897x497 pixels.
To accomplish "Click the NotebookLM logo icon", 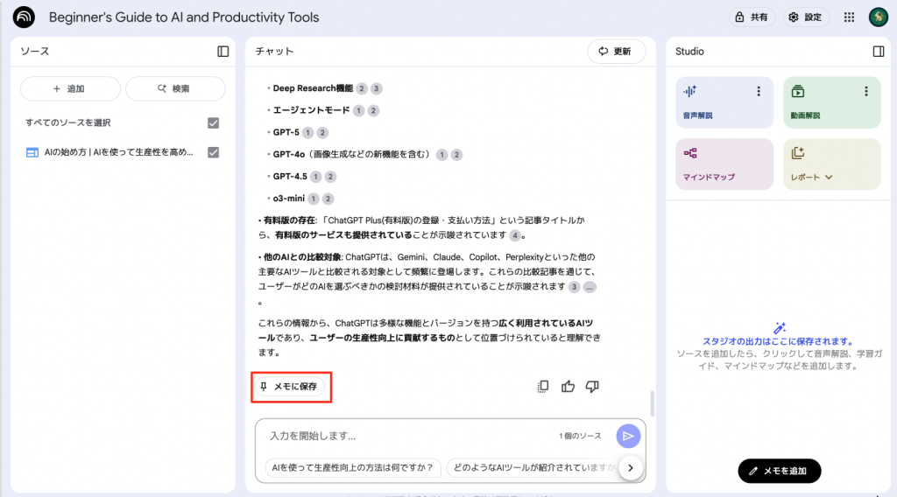I will pyautogui.click(x=24, y=17).
